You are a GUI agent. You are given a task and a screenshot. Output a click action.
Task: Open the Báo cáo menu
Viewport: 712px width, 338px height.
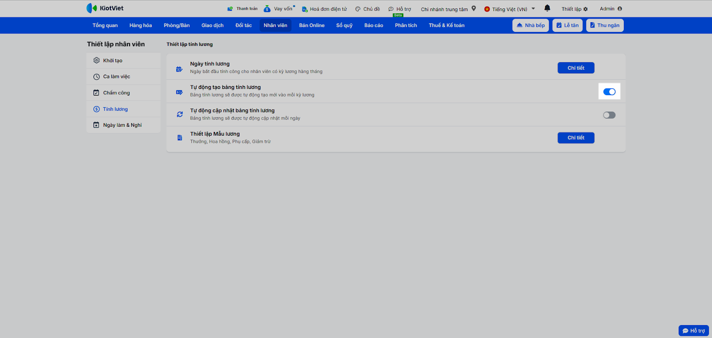click(x=374, y=25)
